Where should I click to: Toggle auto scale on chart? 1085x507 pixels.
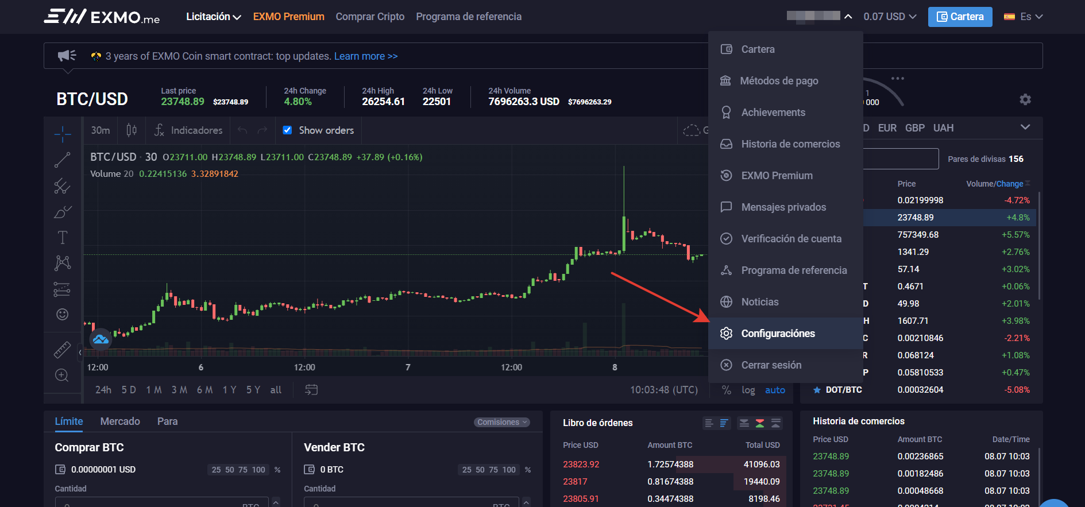click(775, 390)
